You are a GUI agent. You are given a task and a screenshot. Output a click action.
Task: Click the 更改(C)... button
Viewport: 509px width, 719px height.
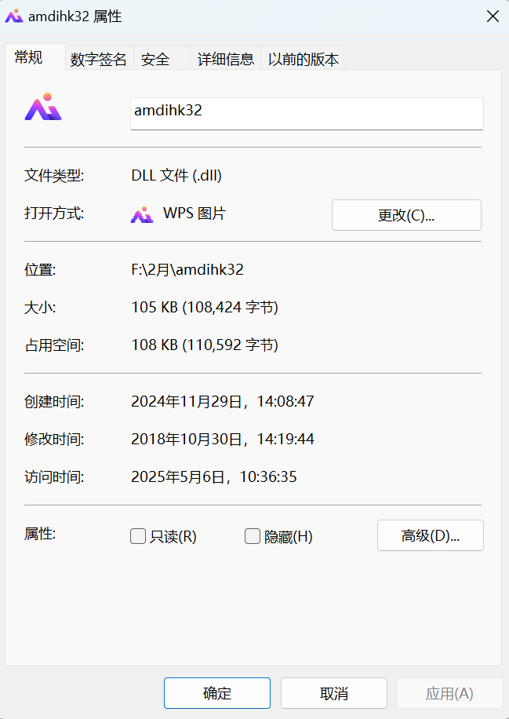[406, 215]
